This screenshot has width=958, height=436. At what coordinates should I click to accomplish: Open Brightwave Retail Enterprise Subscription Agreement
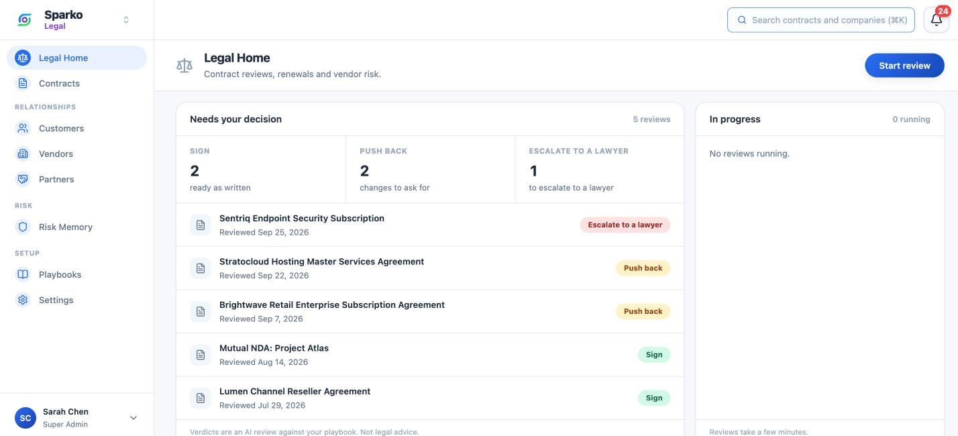pos(430,312)
